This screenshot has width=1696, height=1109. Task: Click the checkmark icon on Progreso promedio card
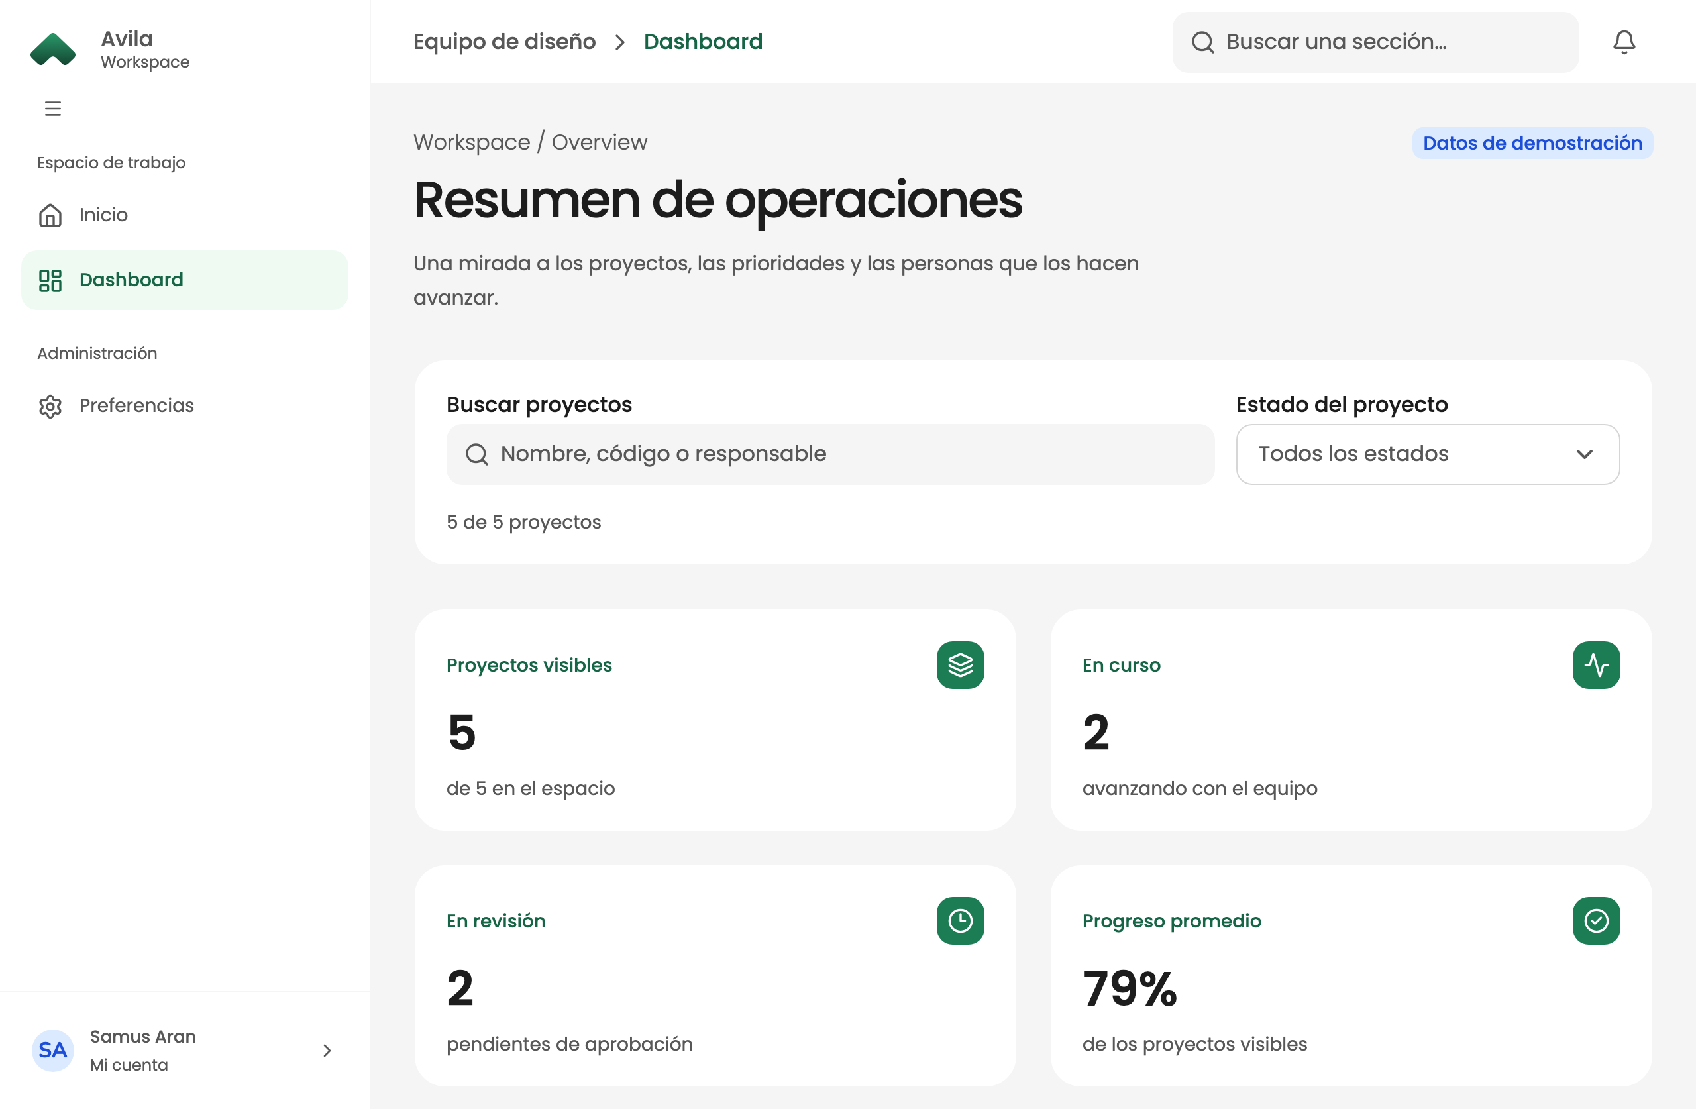click(1595, 920)
